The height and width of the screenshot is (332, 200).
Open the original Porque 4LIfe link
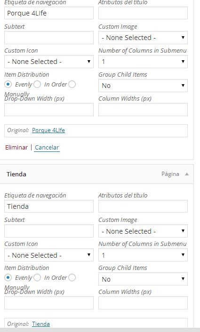[x=48, y=130]
